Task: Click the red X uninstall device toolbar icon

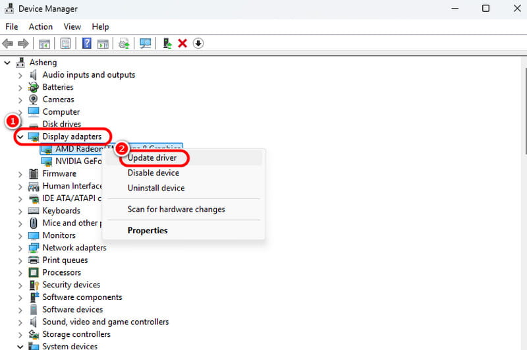Action: coord(182,44)
